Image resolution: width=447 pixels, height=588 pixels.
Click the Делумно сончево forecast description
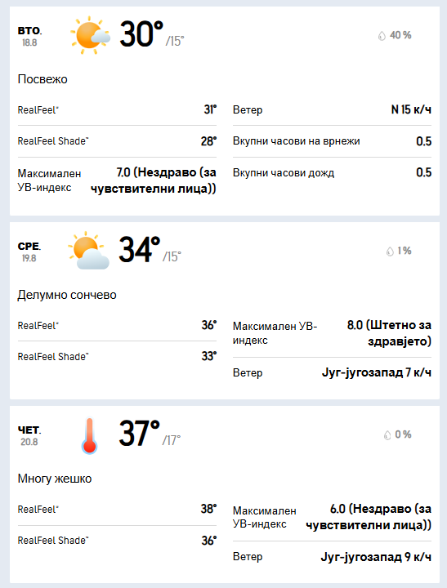tap(67, 295)
